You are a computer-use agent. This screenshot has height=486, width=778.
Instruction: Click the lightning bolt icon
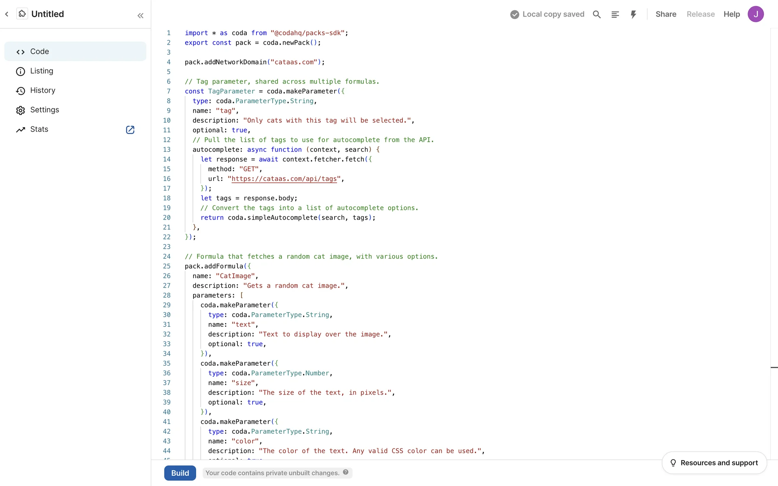[633, 15]
